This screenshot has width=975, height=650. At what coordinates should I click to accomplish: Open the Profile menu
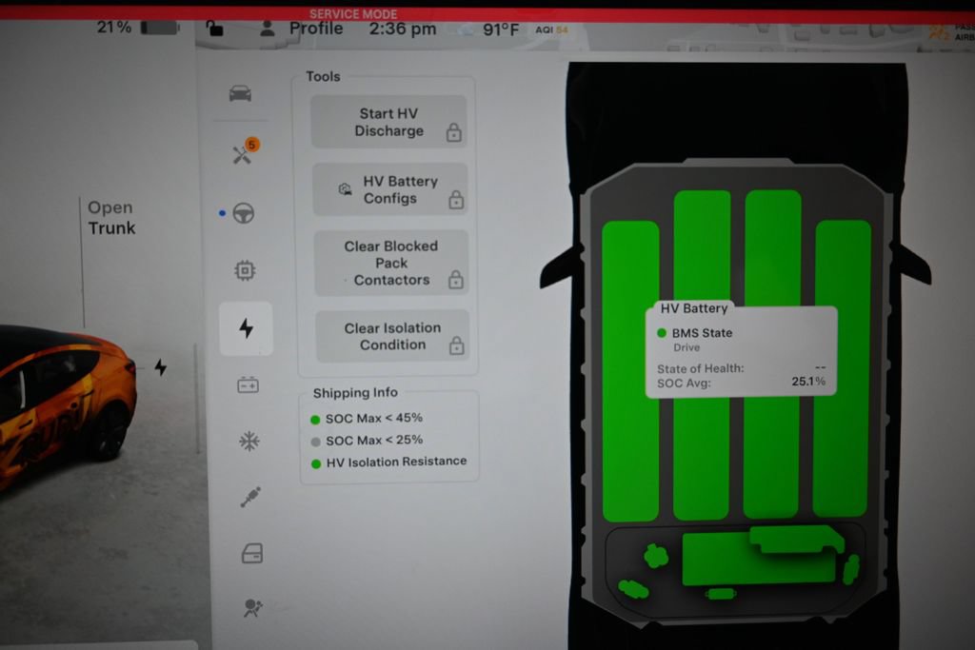pyautogui.click(x=316, y=29)
